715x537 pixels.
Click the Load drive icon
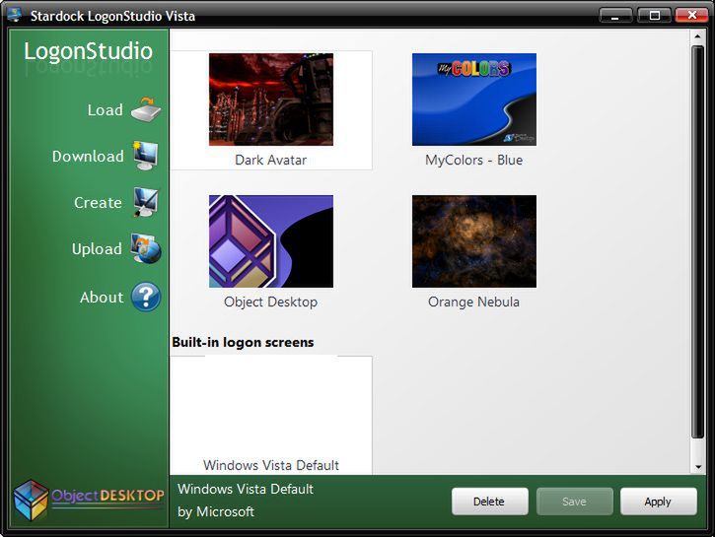pos(146,109)
